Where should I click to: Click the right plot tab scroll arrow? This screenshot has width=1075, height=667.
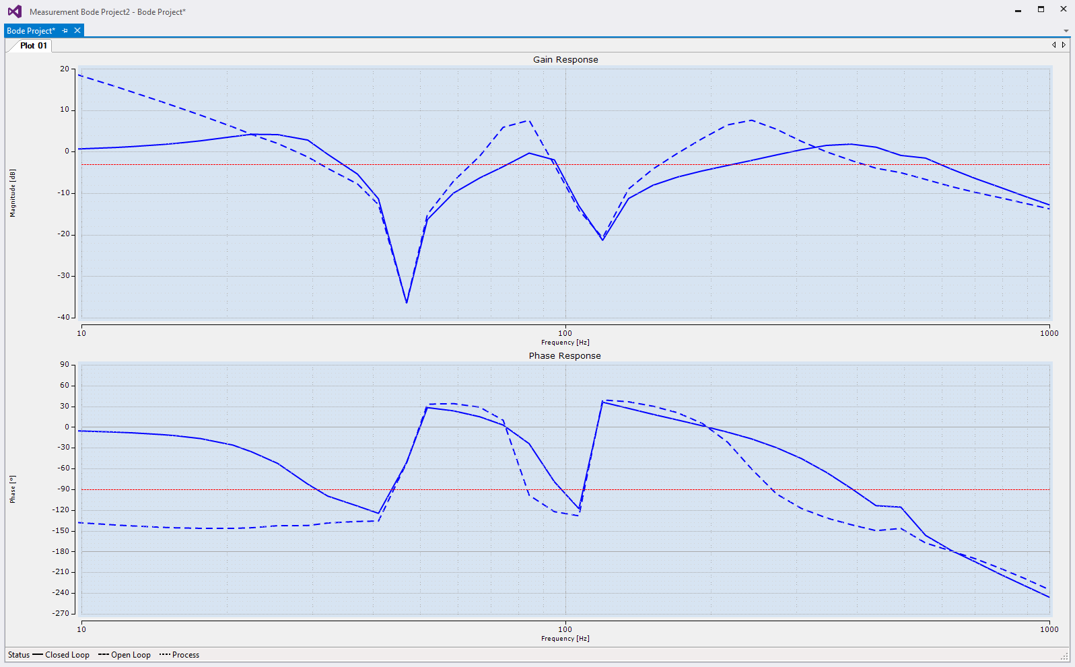tap(1064, 45)
